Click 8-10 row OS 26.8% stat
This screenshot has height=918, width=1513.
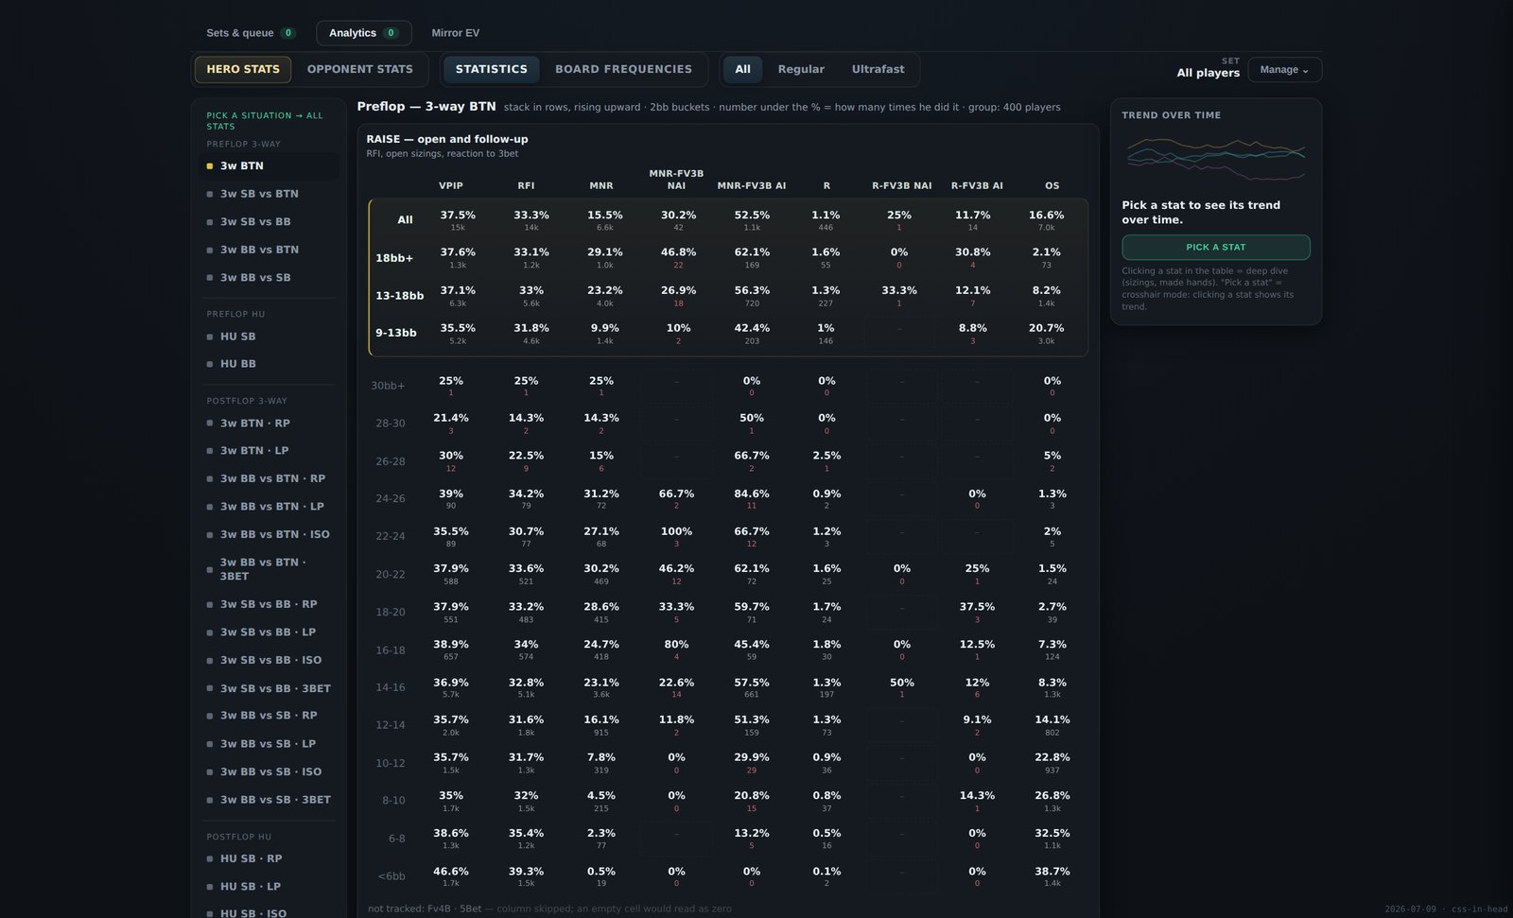click(1052, 801)
